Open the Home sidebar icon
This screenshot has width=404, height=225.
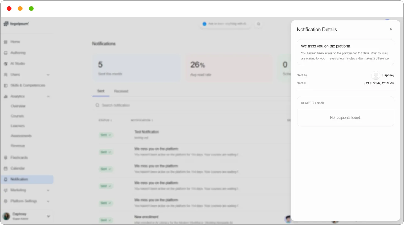pos(6,42)
